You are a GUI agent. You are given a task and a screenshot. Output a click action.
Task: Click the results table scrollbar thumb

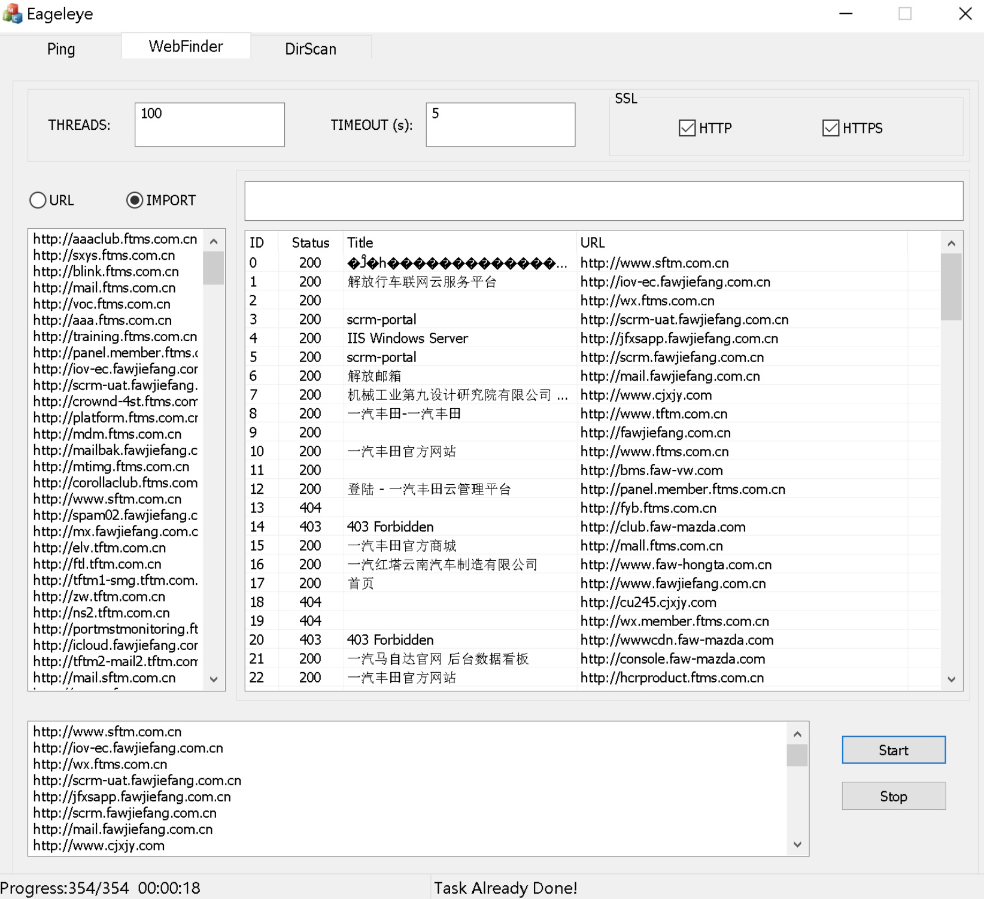point(952,287)
